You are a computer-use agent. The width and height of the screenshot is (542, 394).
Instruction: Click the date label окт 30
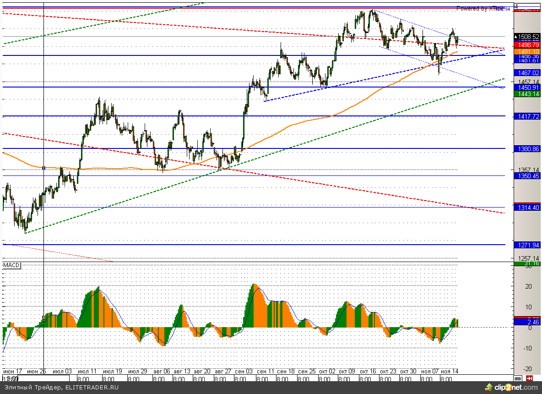pyautogui.click(x=408, y=372)
